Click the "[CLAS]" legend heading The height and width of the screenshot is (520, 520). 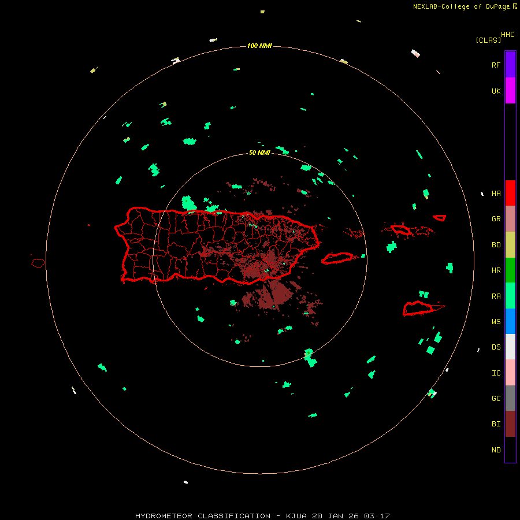[488, 40]
